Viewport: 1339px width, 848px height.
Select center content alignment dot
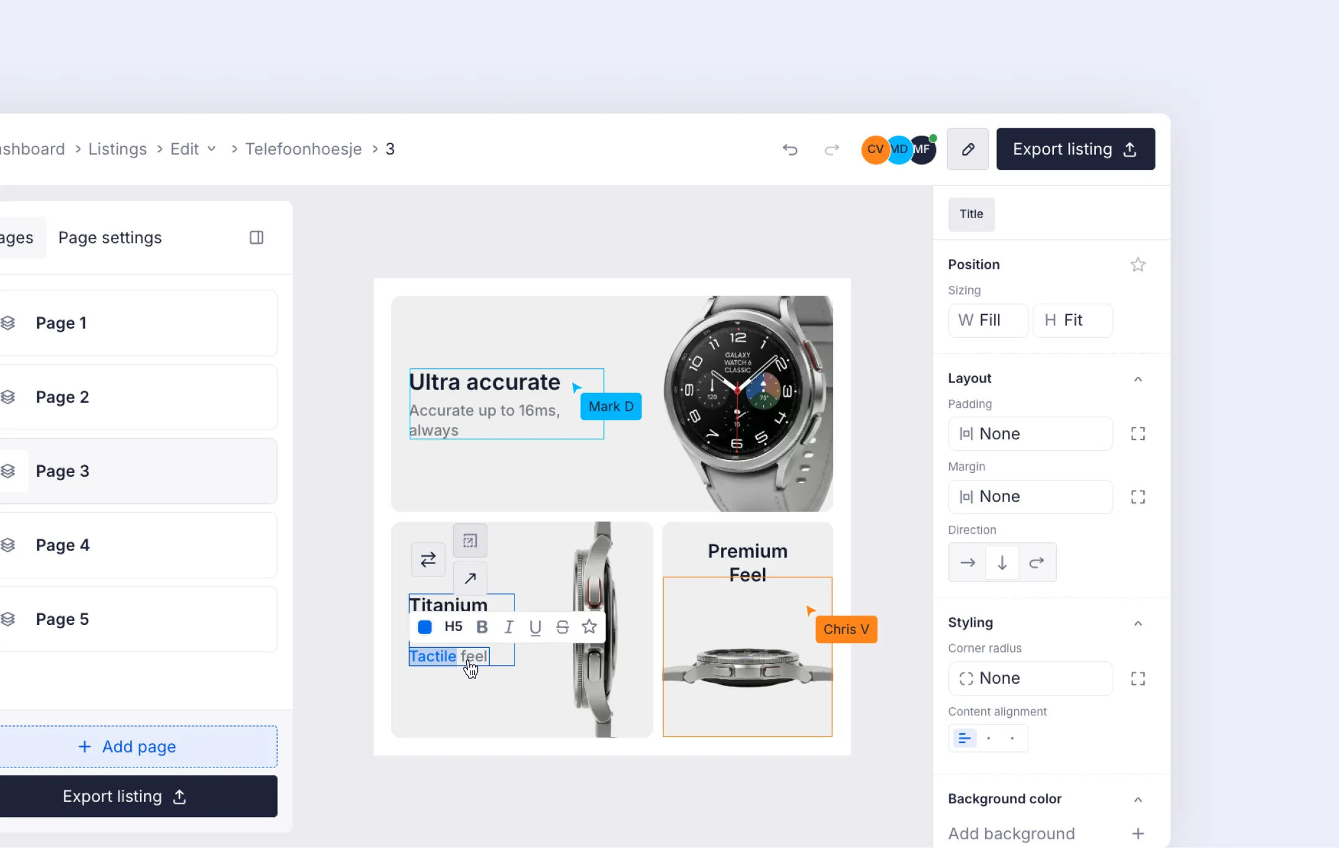(989, 738)
